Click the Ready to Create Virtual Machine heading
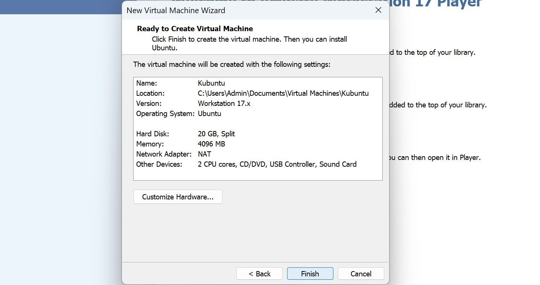 point(195,29)
